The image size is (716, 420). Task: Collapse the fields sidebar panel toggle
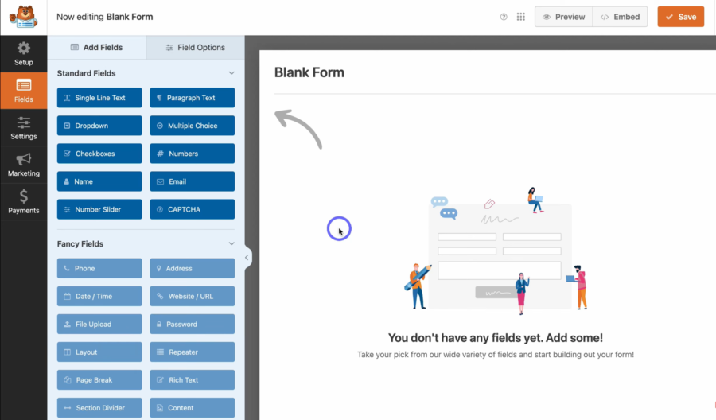click(x=247, y=258)
